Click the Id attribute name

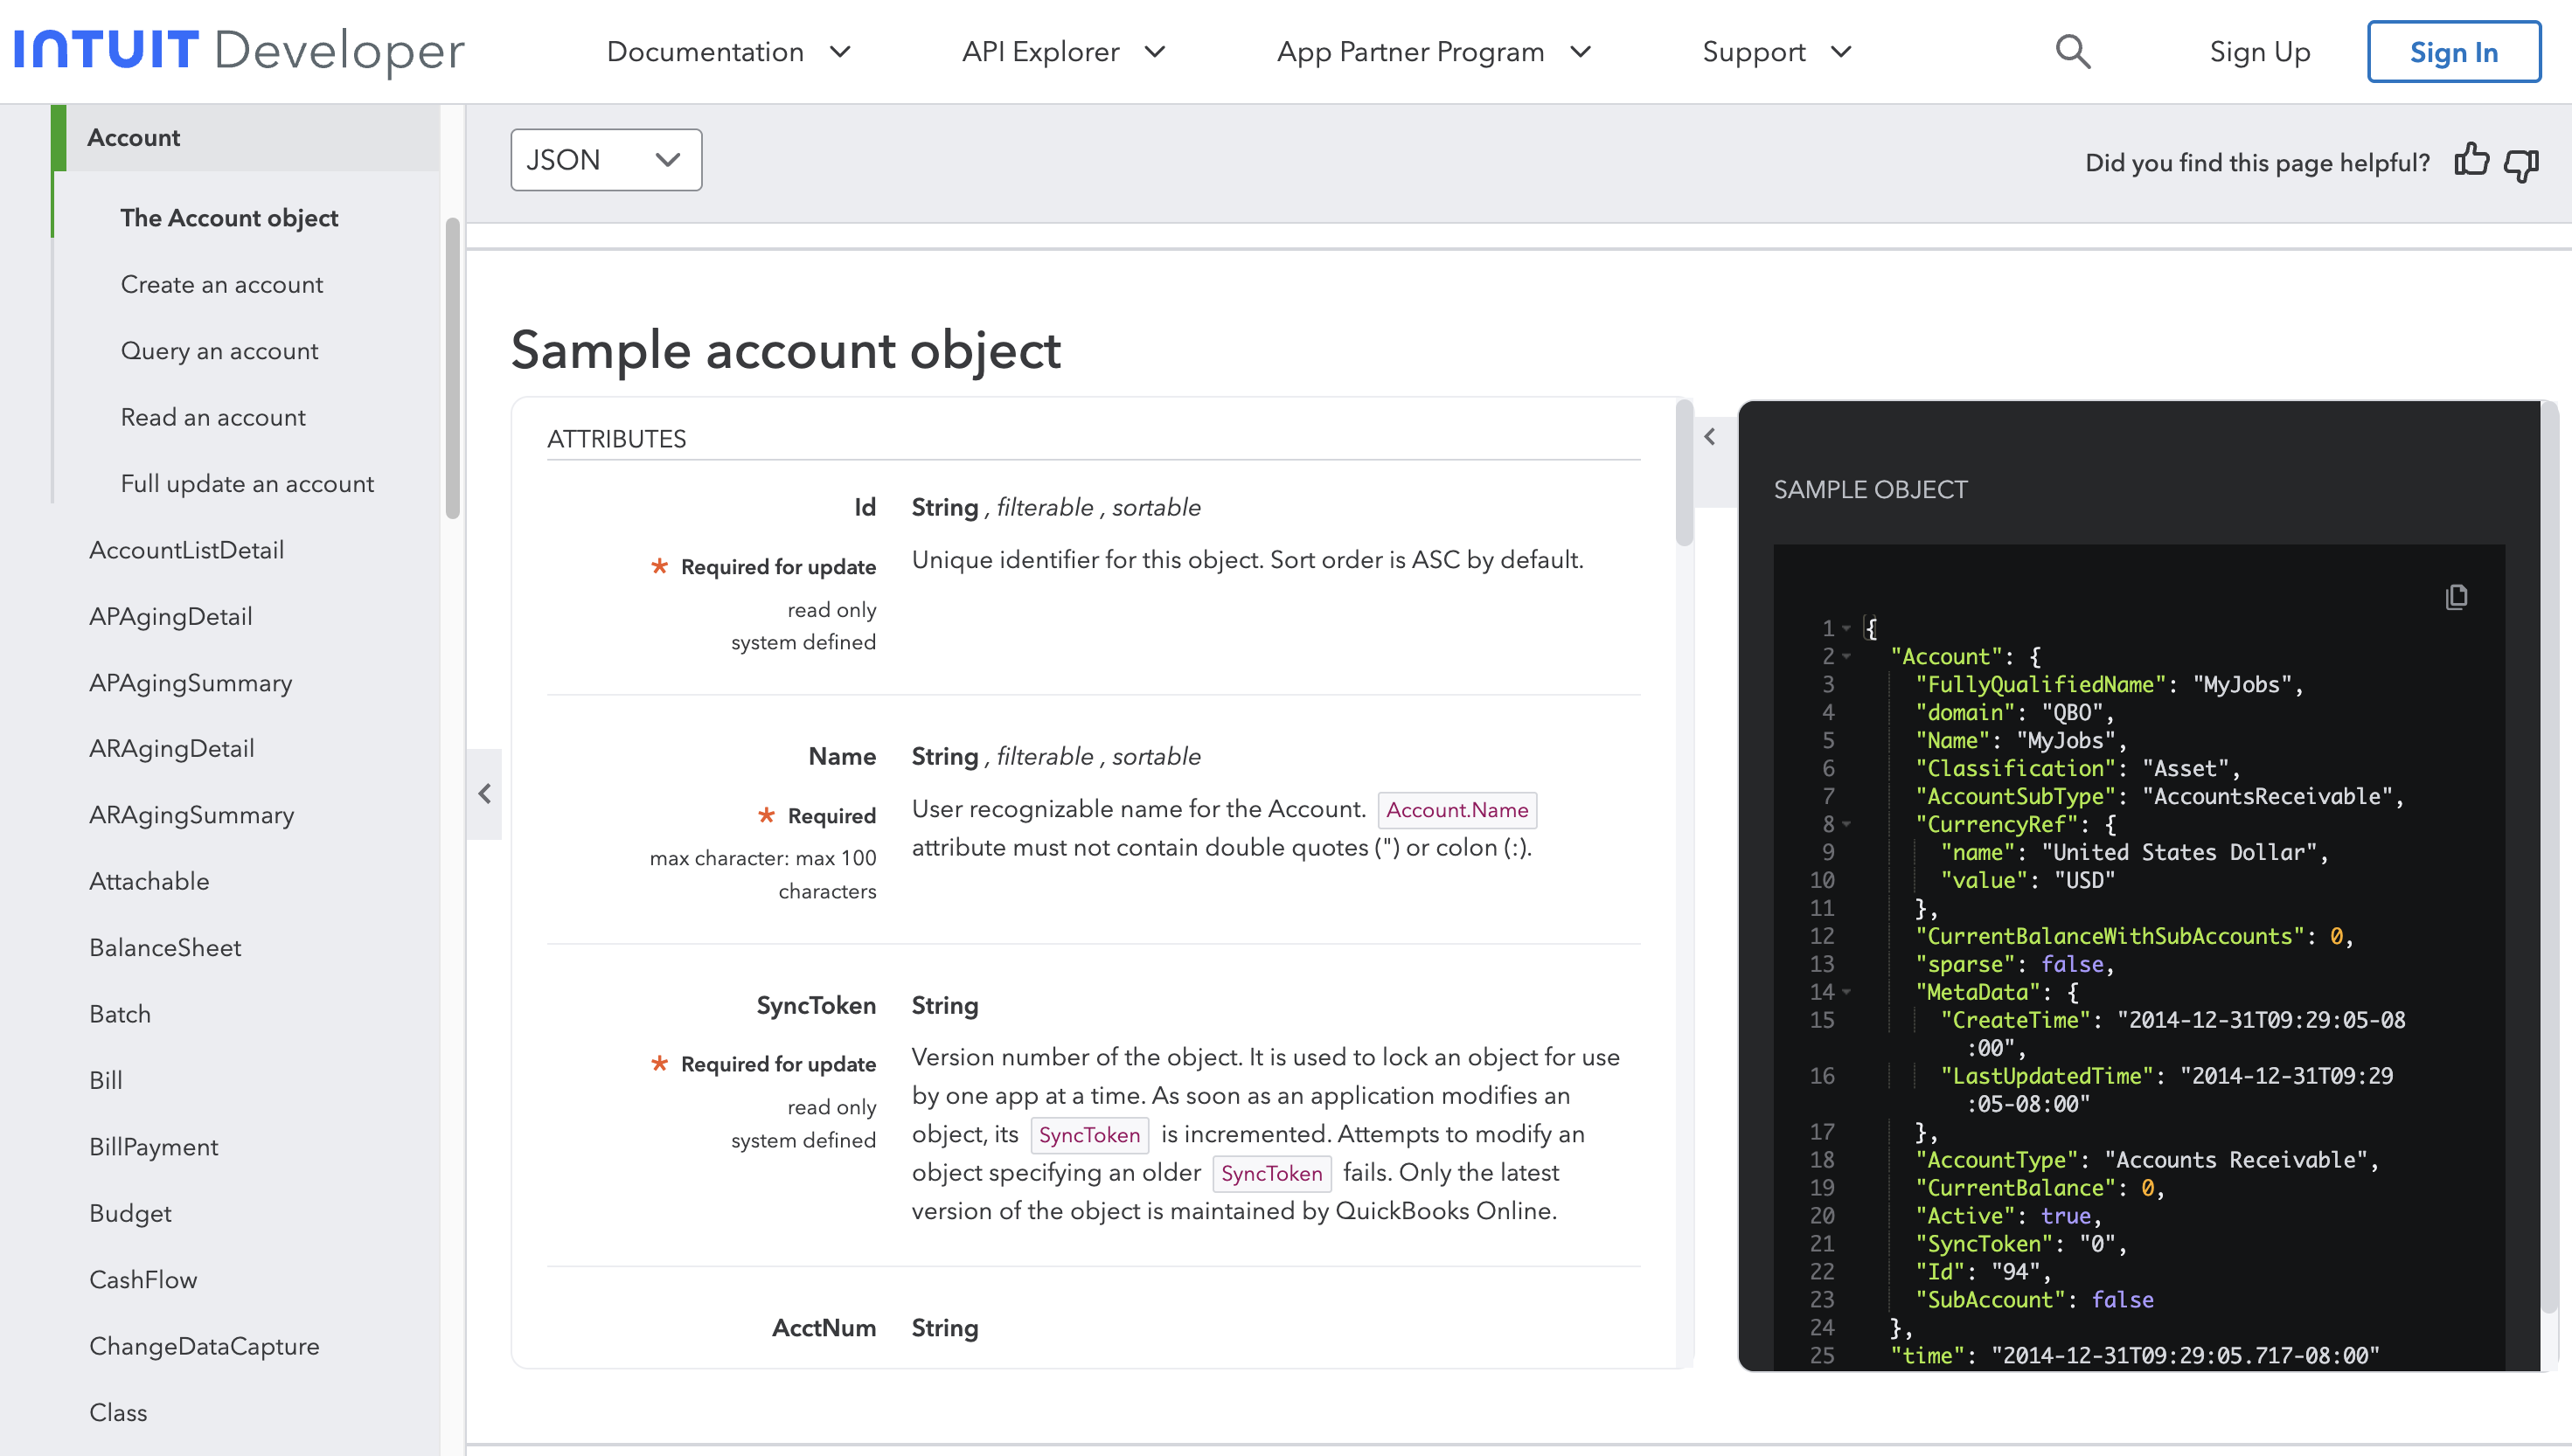865,507
